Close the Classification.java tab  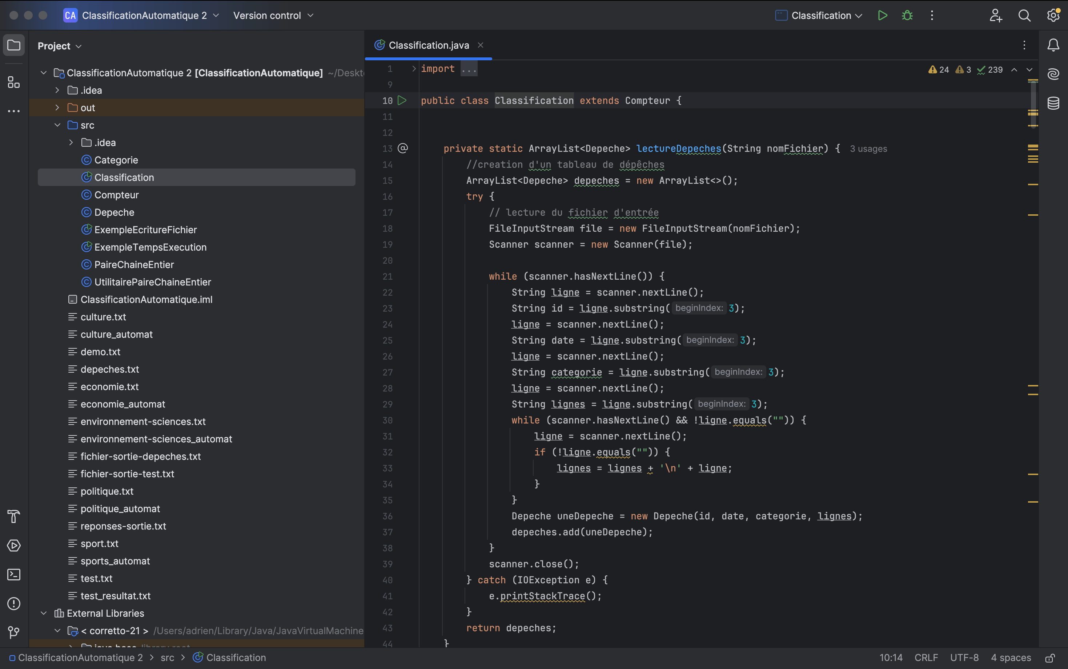(481, 45)
